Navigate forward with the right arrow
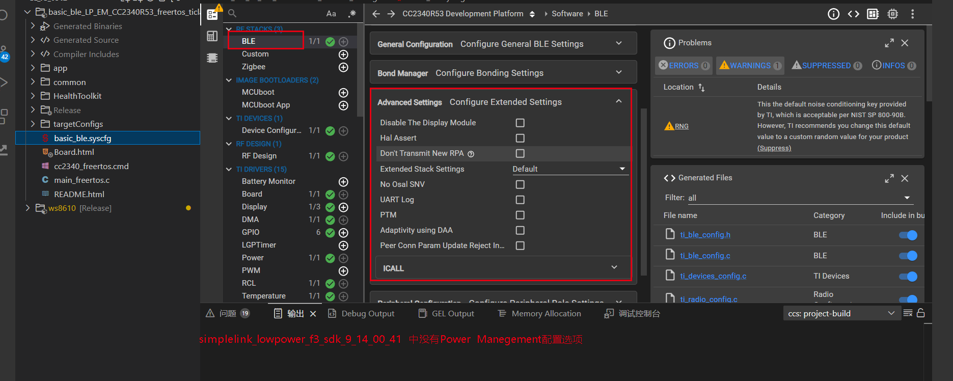This screenshot has width=953, height=381. tap(391, 14)
